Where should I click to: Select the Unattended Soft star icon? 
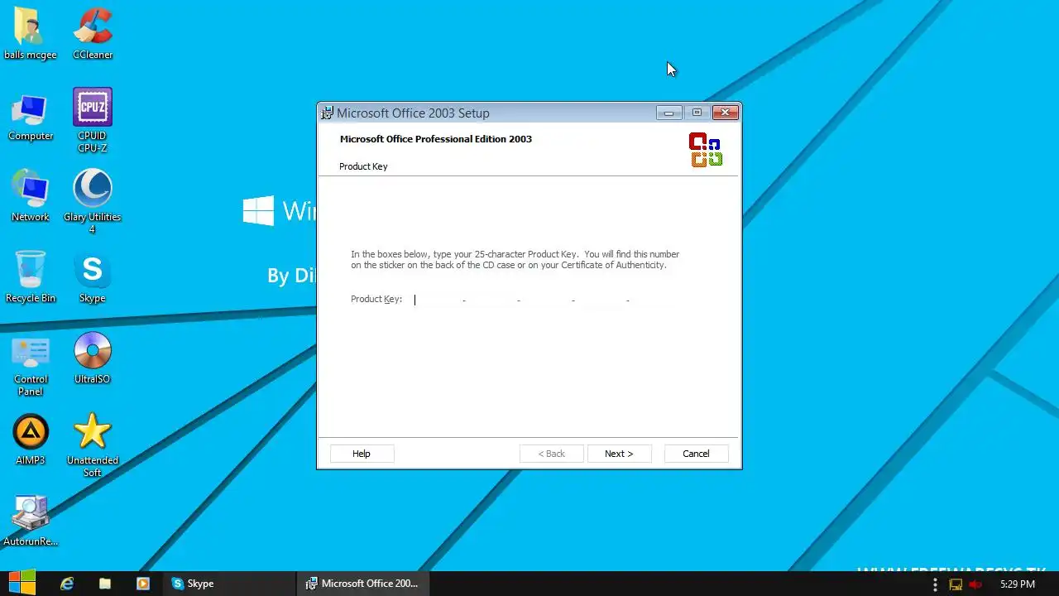(x=93, y=445)
